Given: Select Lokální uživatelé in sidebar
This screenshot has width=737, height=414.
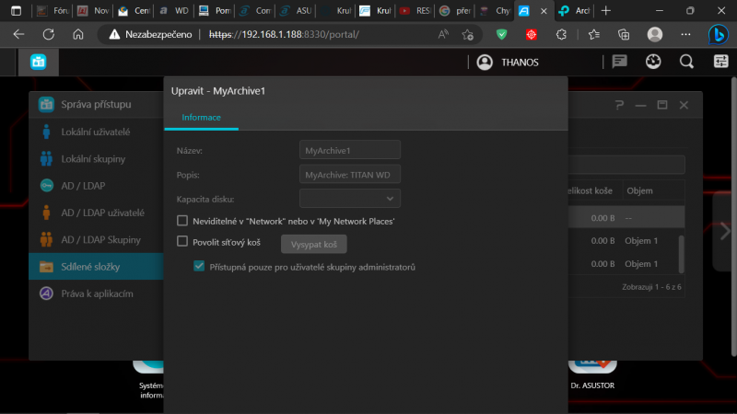Looking at the screenshot, I should [96, 132].
